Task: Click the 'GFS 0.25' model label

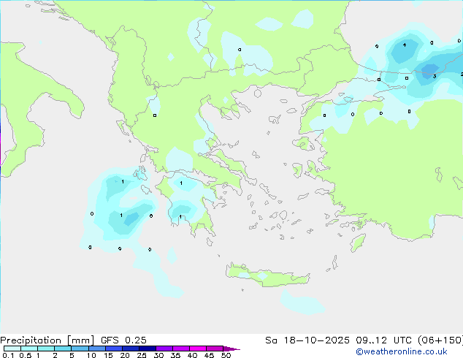Action: coord(123,340)
